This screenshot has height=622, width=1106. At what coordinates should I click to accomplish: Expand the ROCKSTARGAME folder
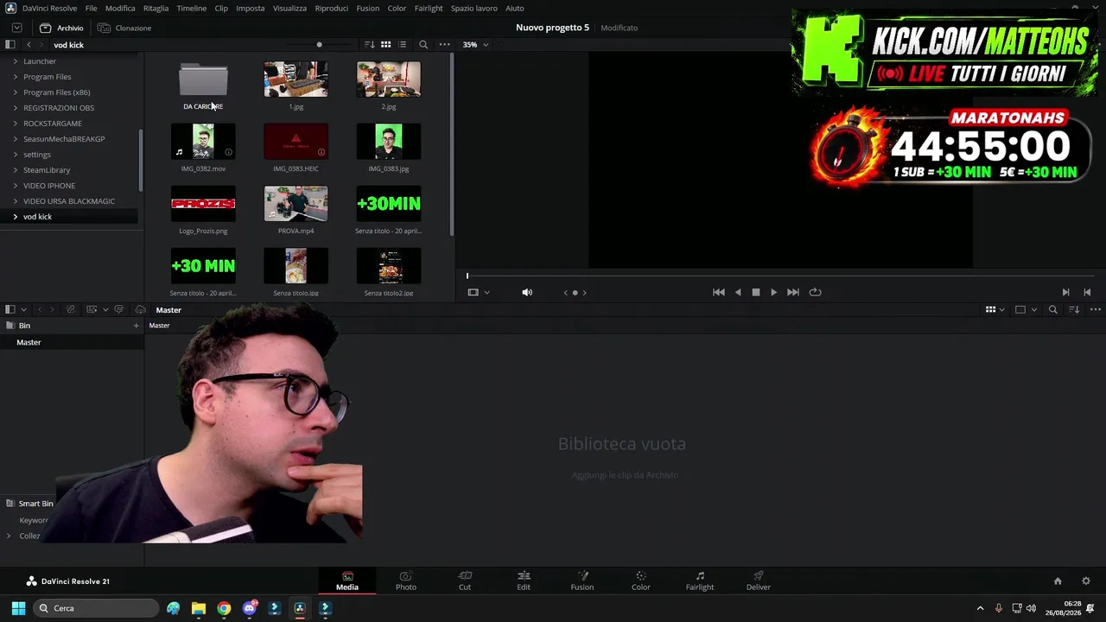pos(15,124)
